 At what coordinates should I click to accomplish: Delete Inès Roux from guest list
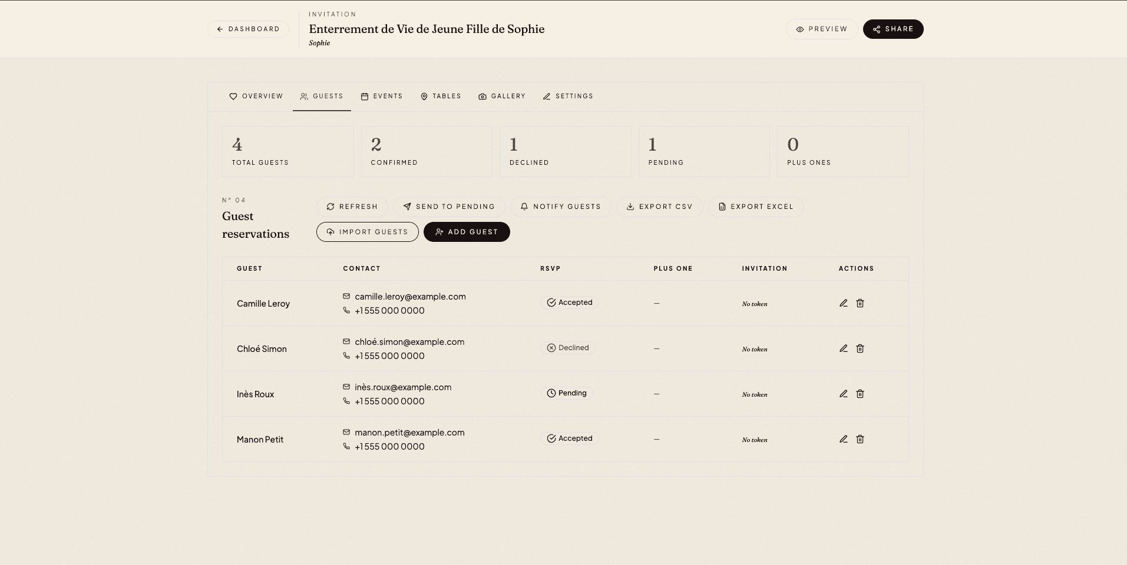pos(860,394)
